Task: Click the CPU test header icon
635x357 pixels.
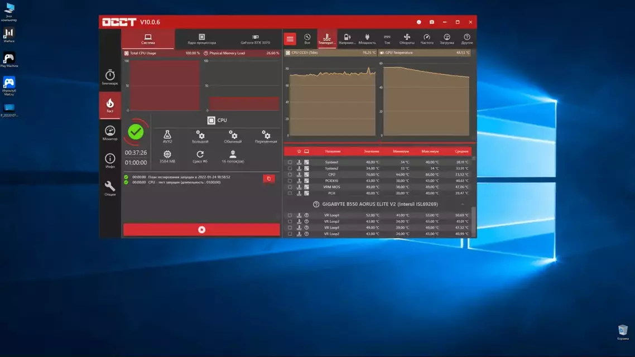Action: (211, 120)
